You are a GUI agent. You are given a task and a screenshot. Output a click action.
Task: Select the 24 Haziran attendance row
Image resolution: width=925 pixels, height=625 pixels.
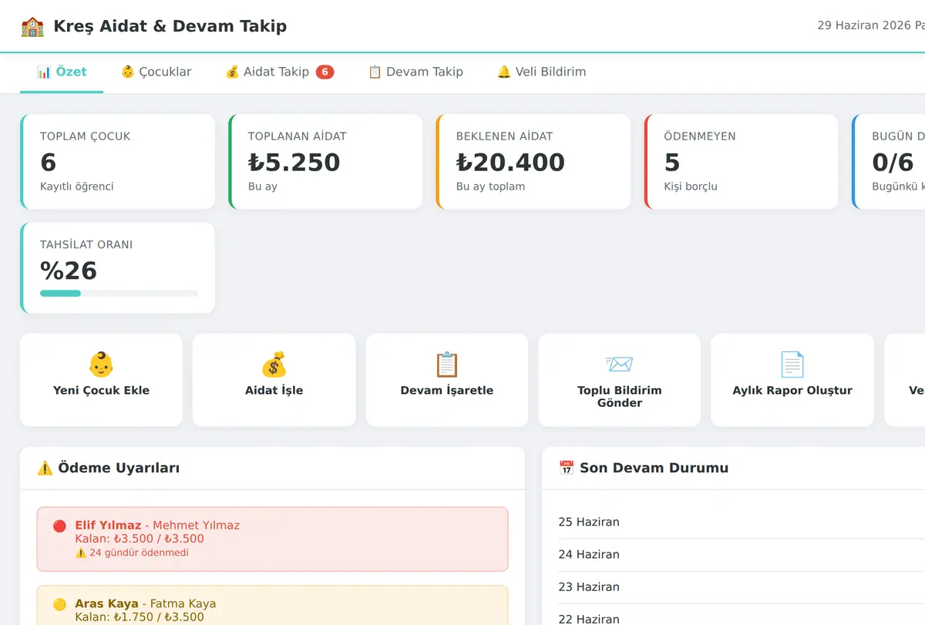point(742,555)
